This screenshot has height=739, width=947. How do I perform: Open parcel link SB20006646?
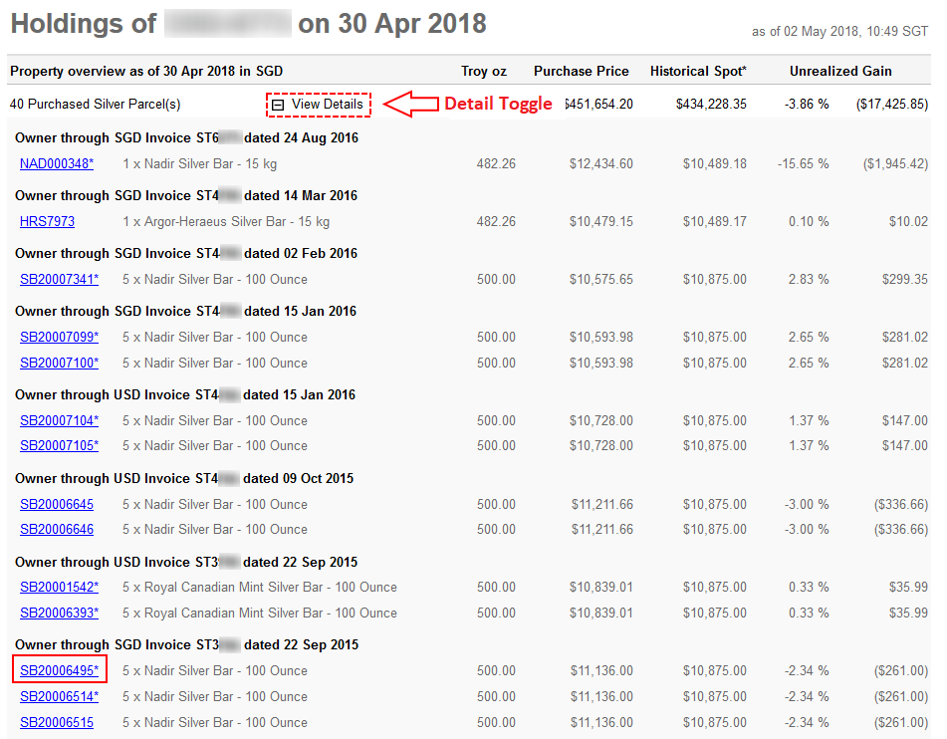[57, 529]
